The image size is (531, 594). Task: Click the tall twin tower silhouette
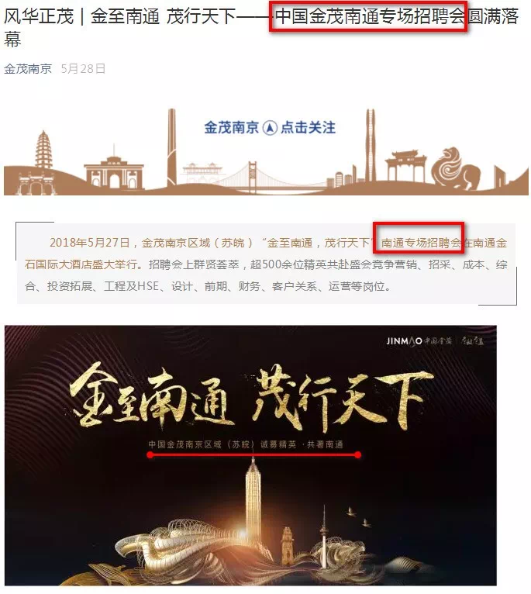371,146
